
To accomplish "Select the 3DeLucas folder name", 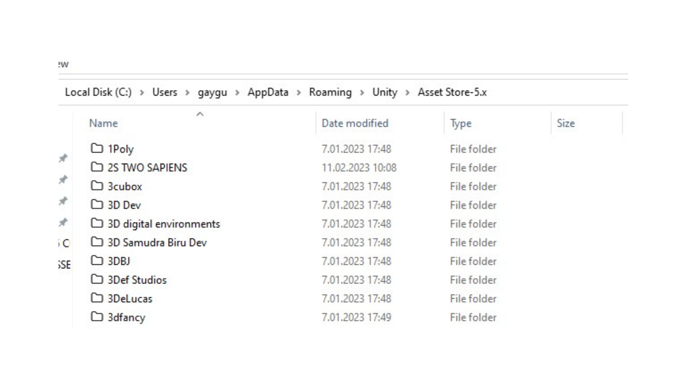I will (x=130, y=299).
